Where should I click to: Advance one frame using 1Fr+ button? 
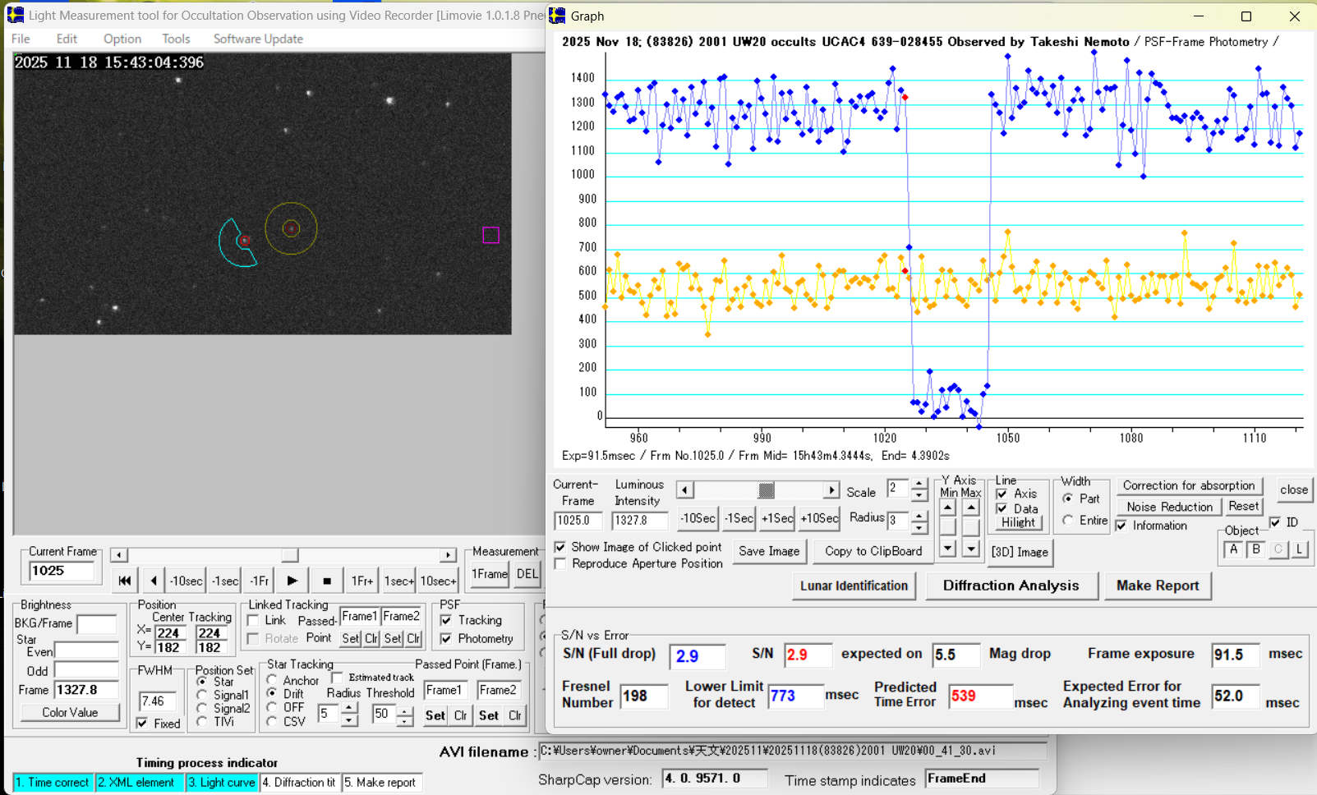tap(361, 581)
